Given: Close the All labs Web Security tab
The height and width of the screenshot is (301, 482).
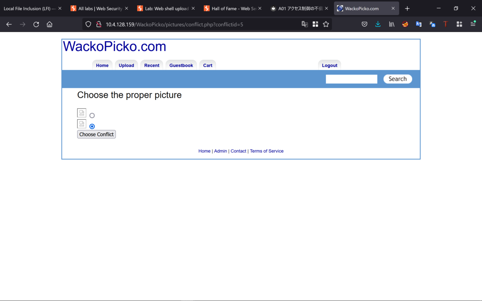Looking at the screenshot, I should pos(126,8).
